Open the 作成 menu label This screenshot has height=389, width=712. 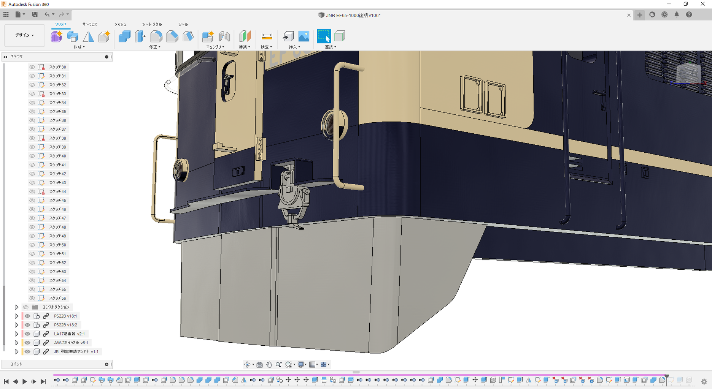tap(79, 47)
